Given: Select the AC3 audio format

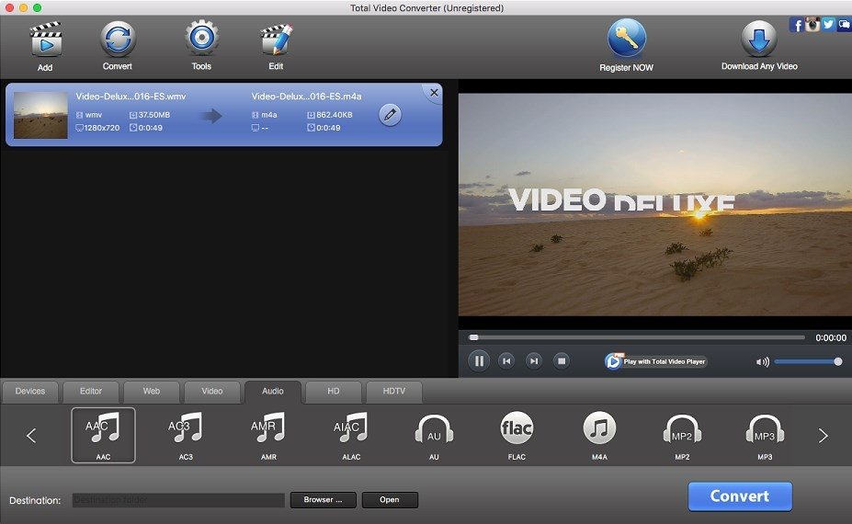Looking at the screenshot, I should (x=186, y=436).
